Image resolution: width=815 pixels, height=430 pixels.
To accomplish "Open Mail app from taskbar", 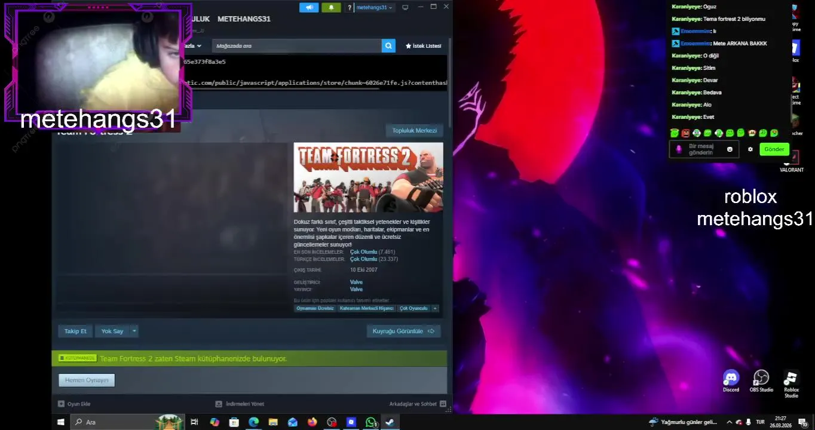I will tap(293, 422).
